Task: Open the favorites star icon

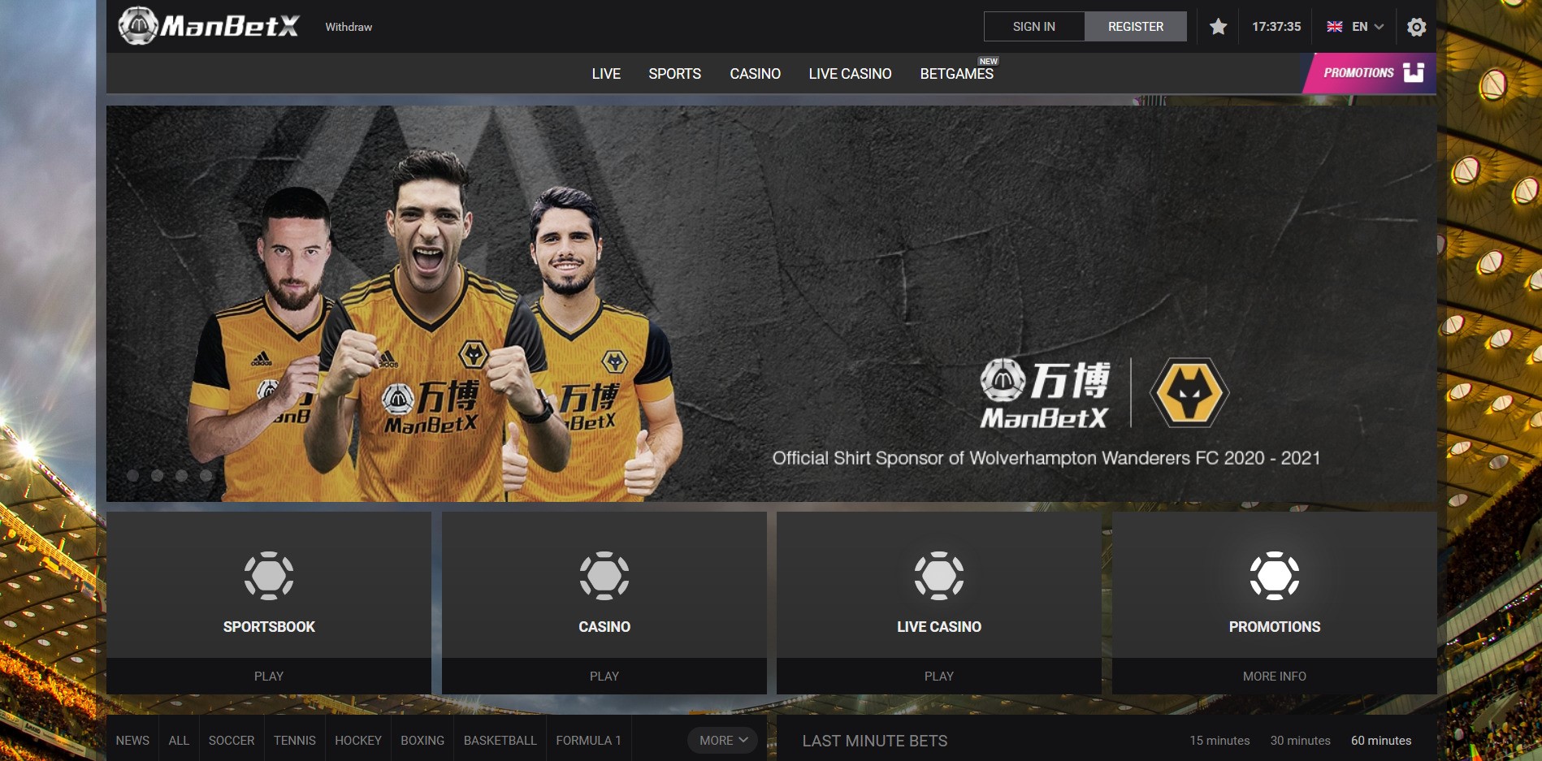Action: [1218, 27]
